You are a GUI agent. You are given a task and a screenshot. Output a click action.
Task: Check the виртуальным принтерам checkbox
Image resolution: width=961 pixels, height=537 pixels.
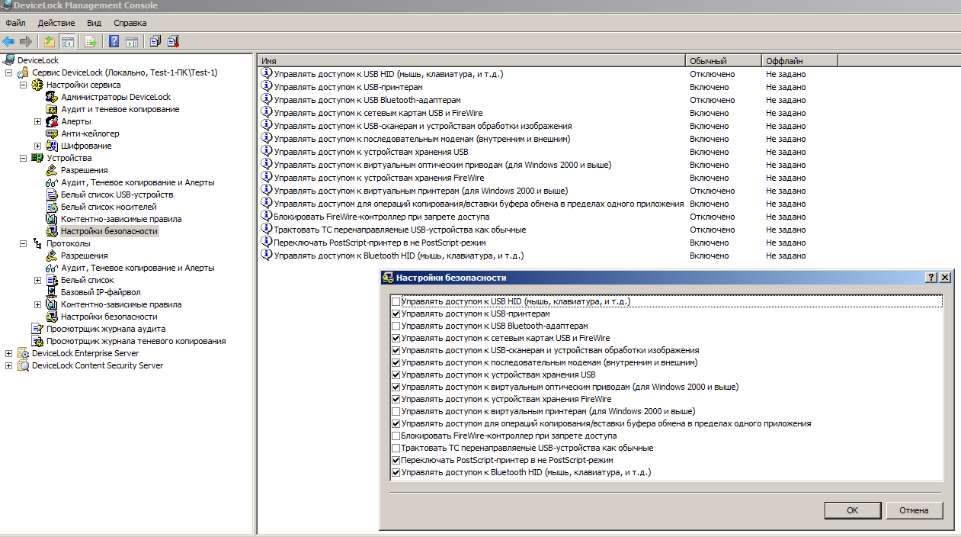pyautogui.click(x=396, y=412)
